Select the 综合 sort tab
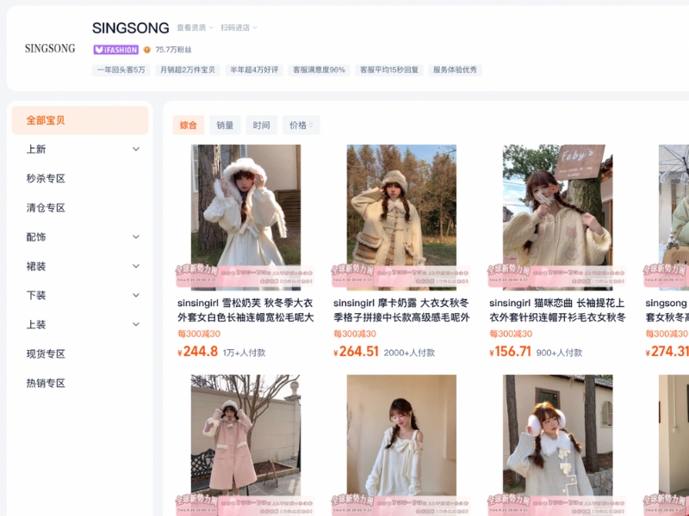This screenshot has width=689, height=516. pyautogui.click(x=188, y=126)
